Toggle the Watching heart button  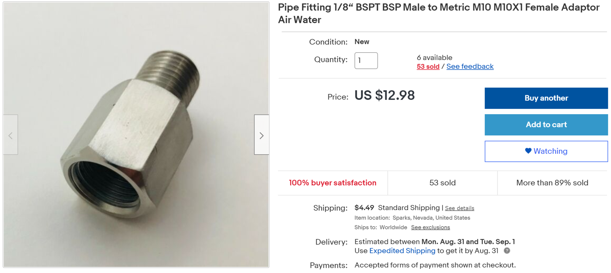(x=546, y=151)
